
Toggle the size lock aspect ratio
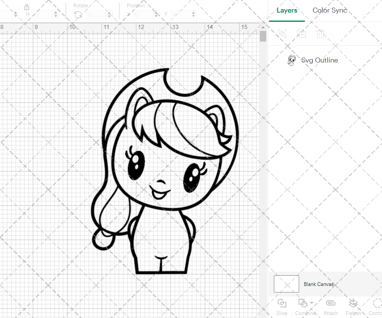click(27, 6)
